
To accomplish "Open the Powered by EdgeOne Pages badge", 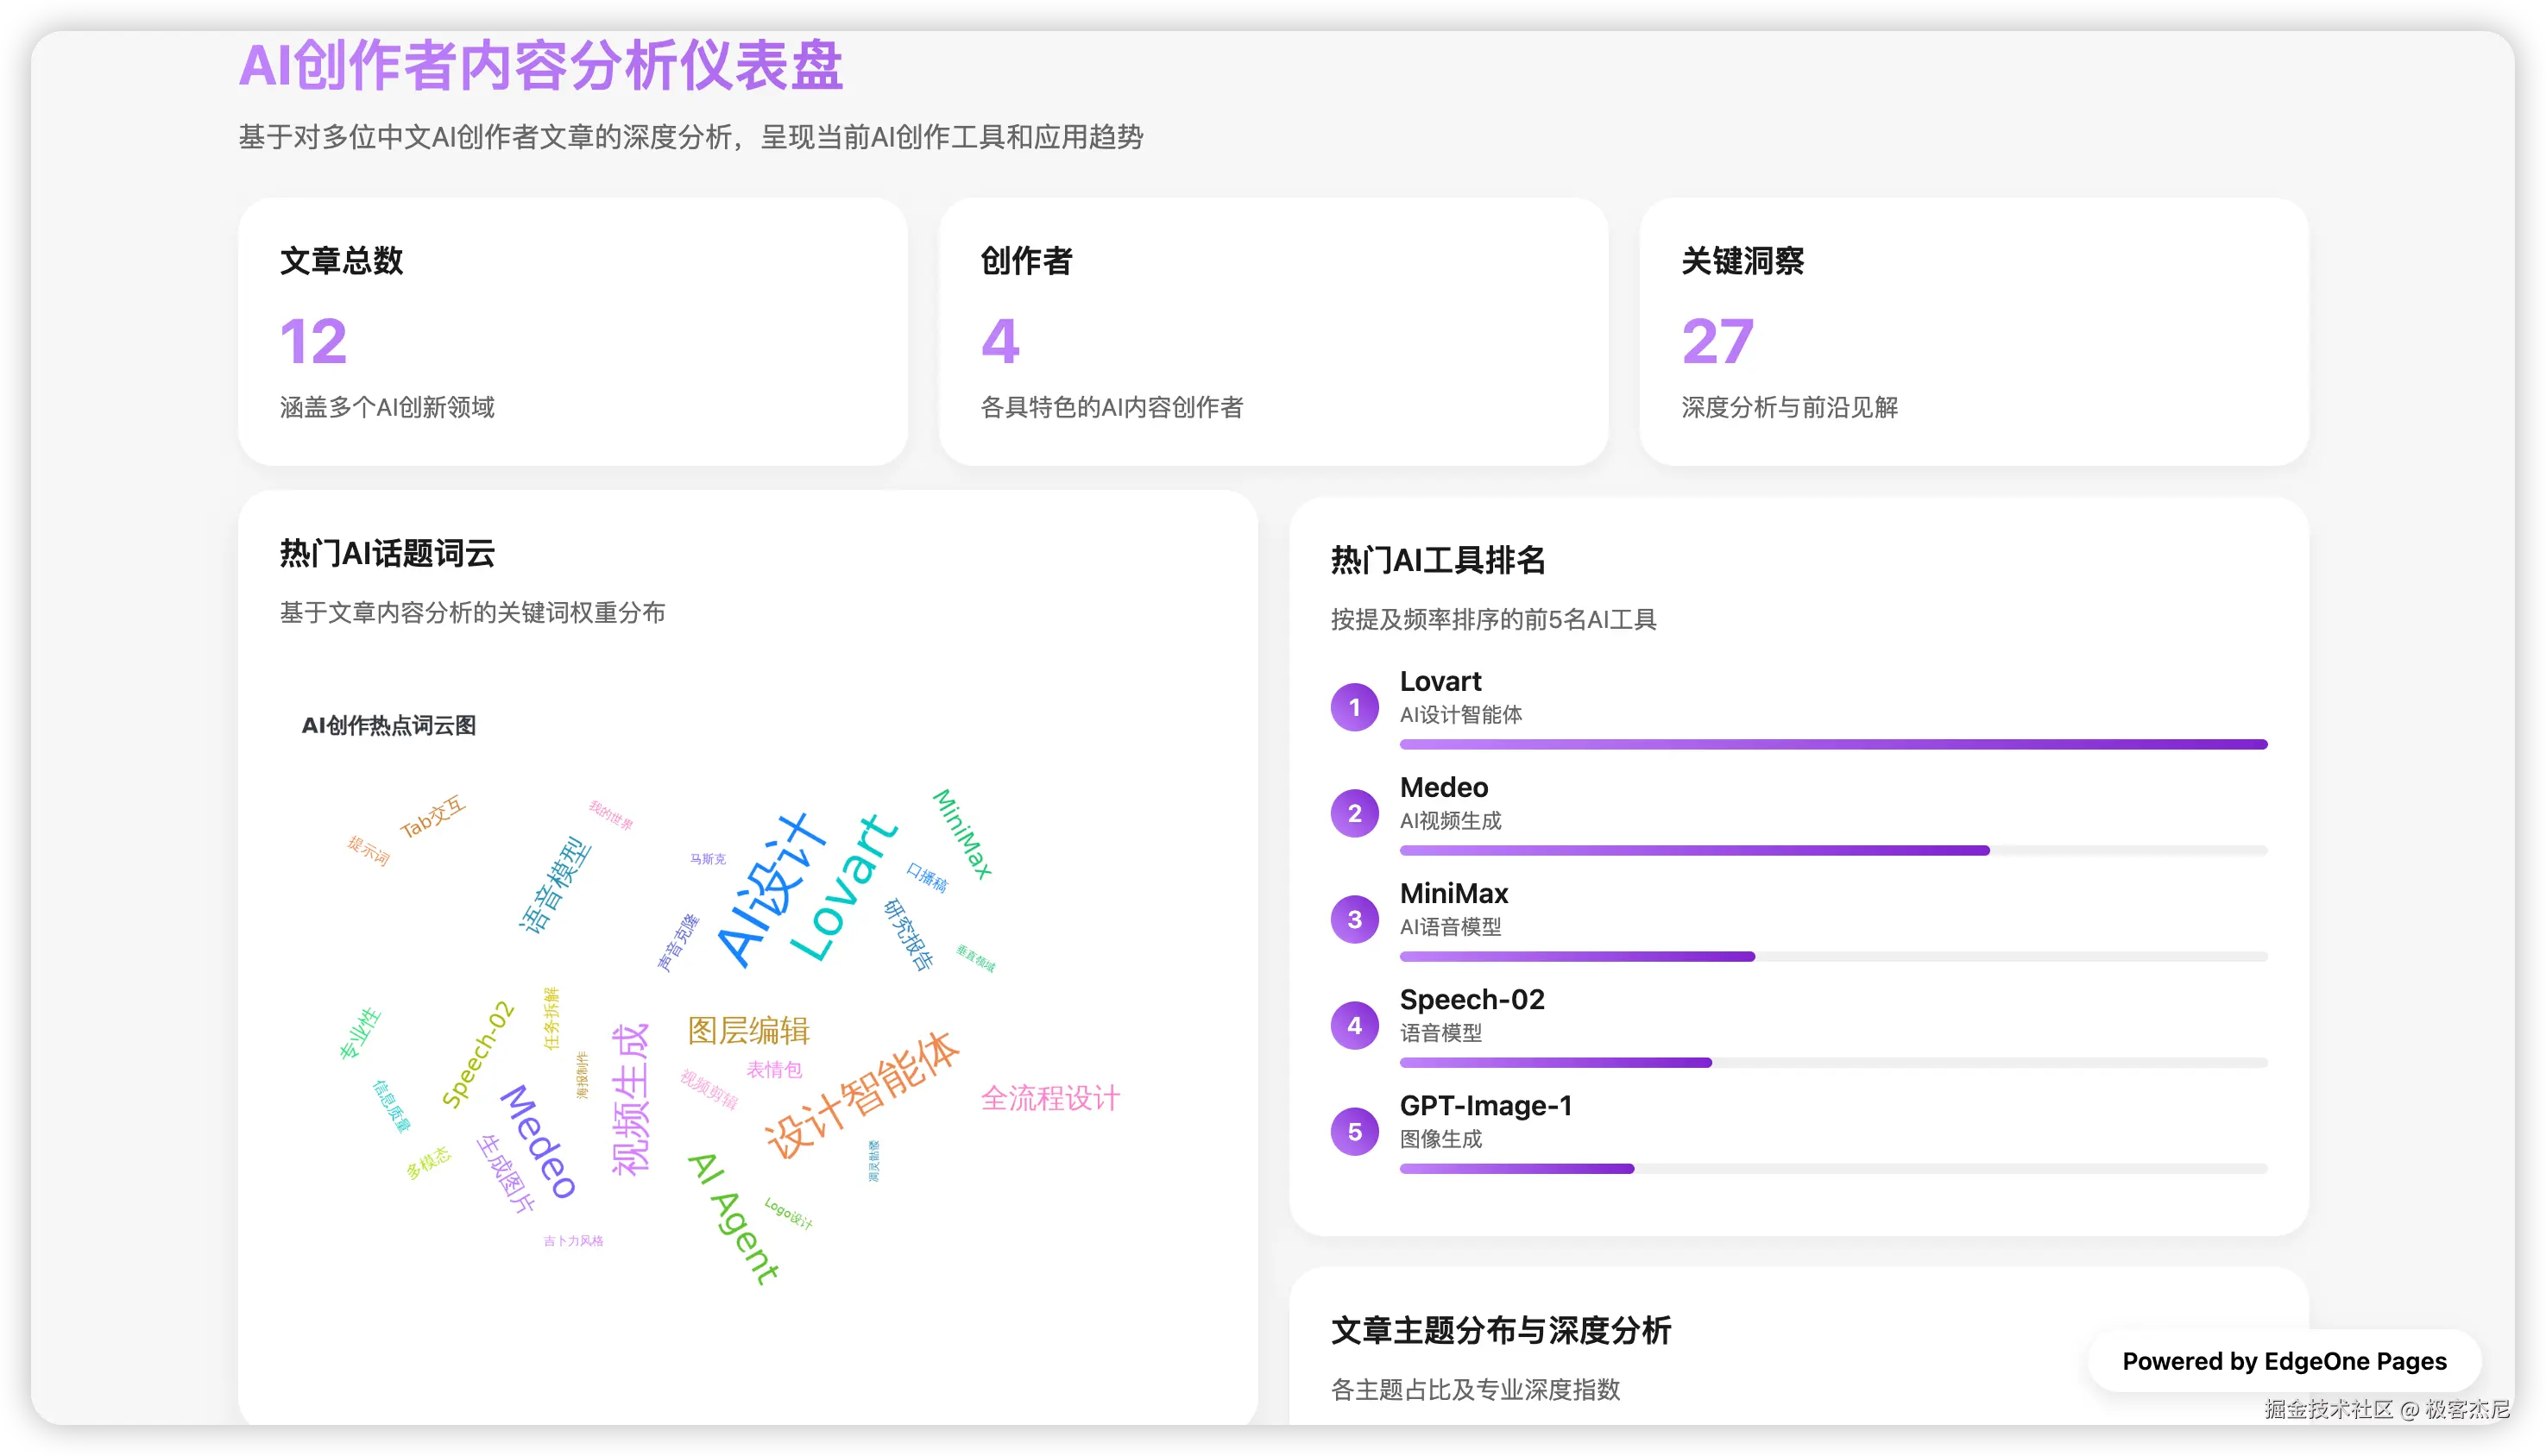I will coord(2284,1361).
